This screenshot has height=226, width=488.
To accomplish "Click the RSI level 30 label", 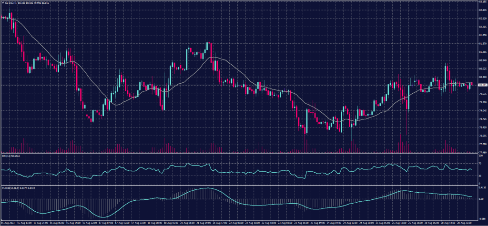I will pos(481,176).
